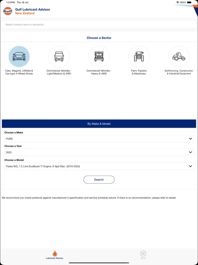Select the Cars, Wagons, Utilities sector icon

coord(19,57)
